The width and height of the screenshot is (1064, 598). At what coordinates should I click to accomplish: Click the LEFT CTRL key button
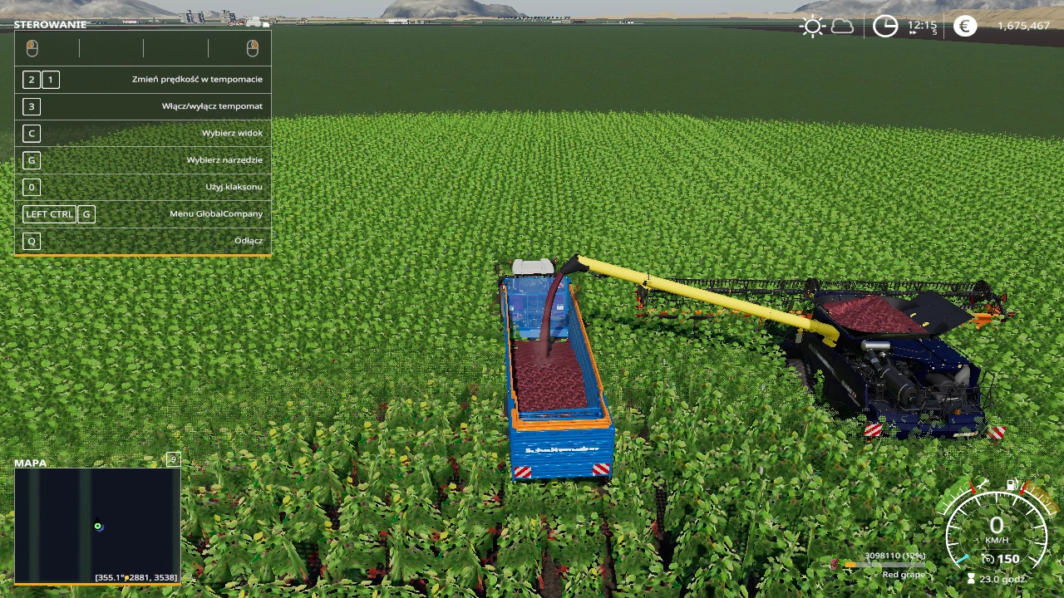point(49,214)
